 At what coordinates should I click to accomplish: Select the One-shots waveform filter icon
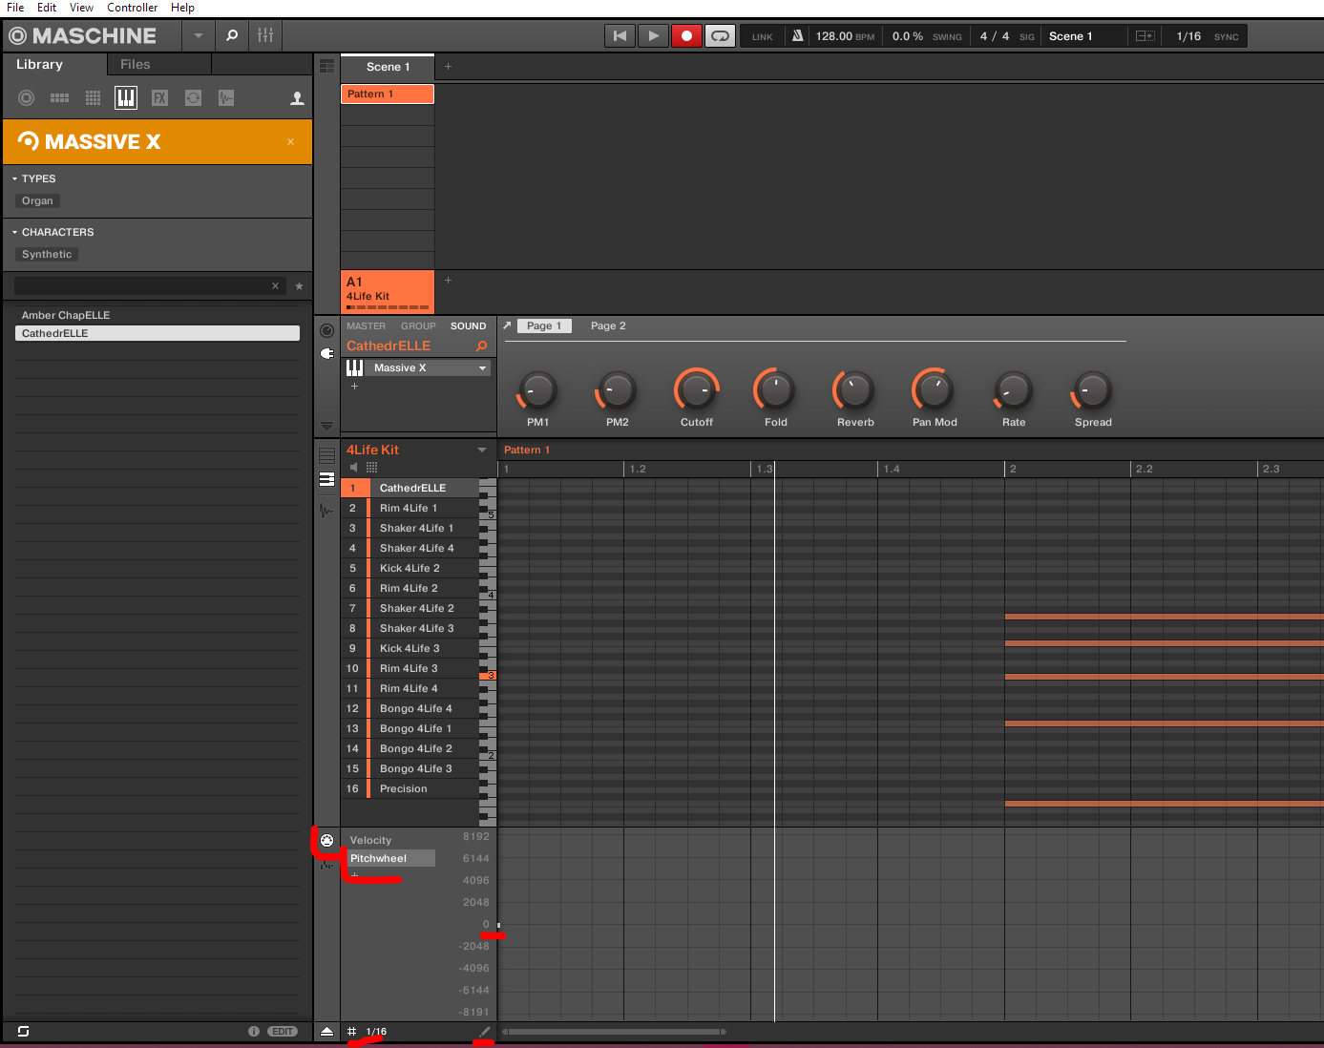(x=226, y=97)
